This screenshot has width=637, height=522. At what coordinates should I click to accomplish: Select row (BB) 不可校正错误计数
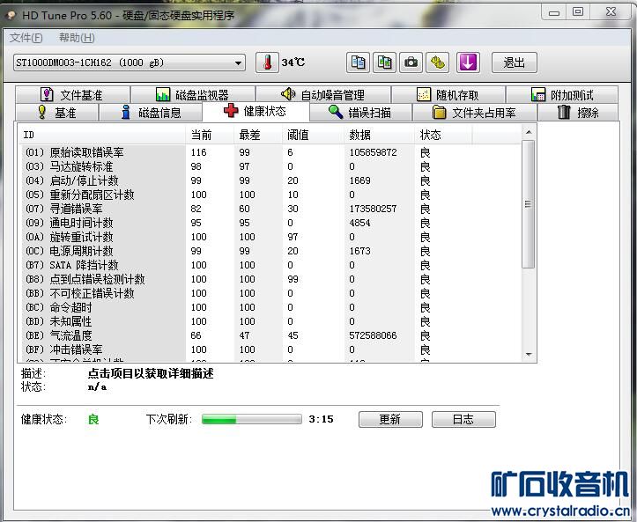(x=270, y=293)
